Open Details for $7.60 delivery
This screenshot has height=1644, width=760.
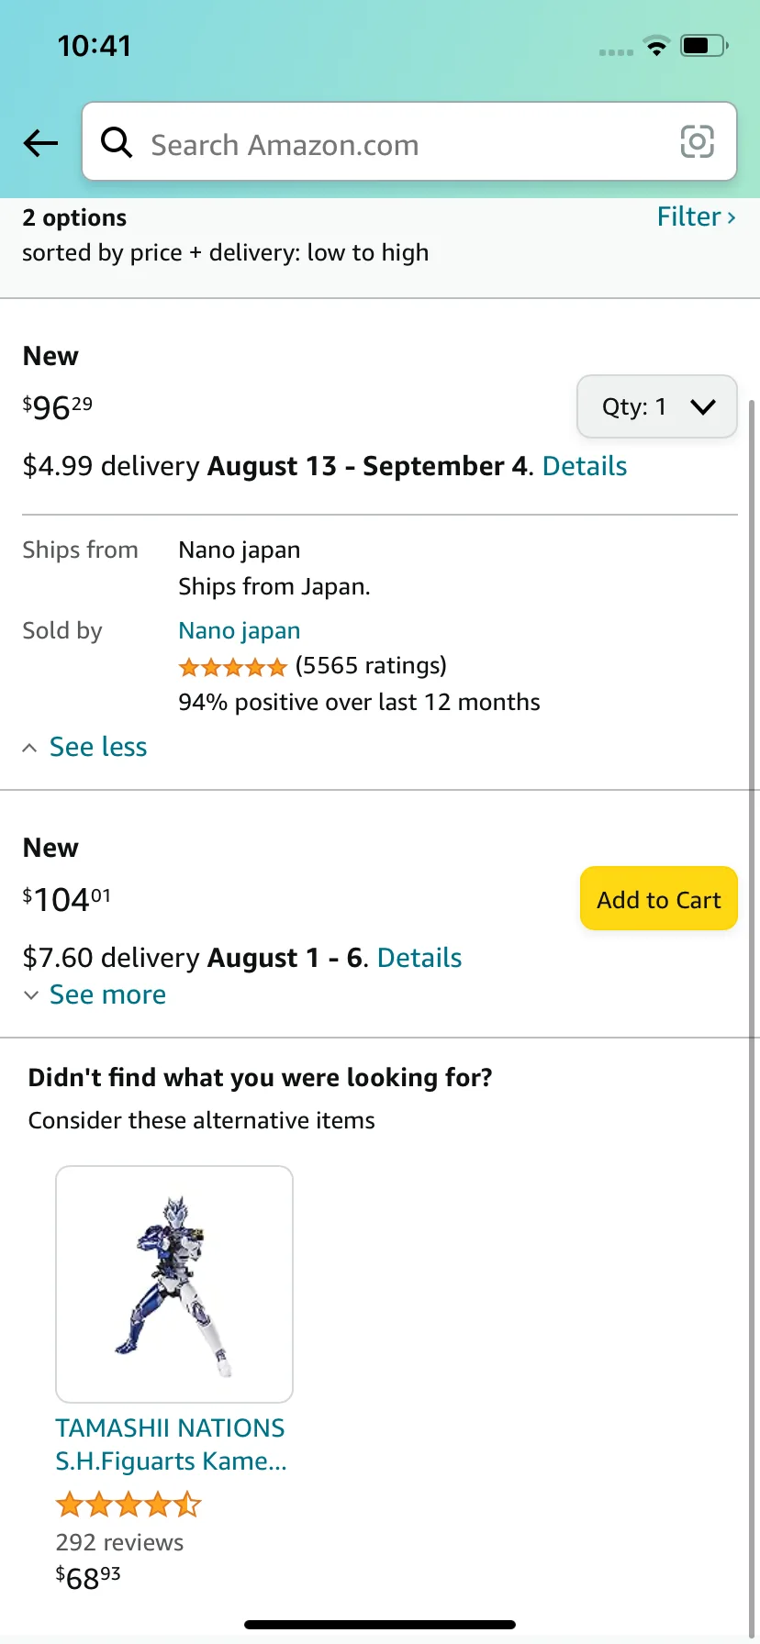click(419, 958)
